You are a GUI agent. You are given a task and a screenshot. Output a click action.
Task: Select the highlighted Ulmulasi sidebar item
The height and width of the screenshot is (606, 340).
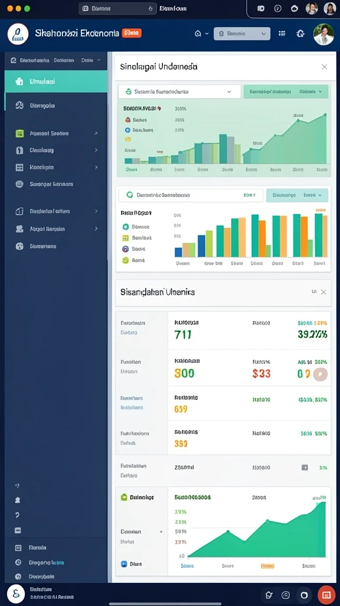point(56,81)
